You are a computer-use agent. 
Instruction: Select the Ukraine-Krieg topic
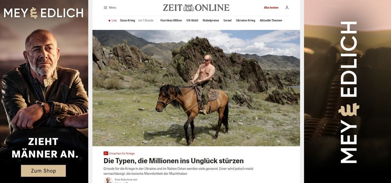246,21
